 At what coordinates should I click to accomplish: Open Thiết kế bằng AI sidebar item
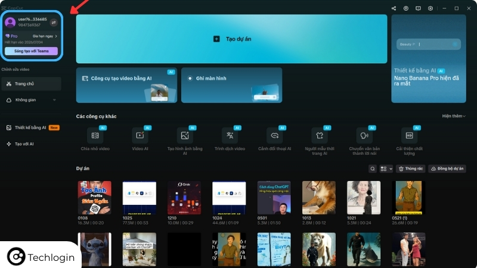pos(31,127)
